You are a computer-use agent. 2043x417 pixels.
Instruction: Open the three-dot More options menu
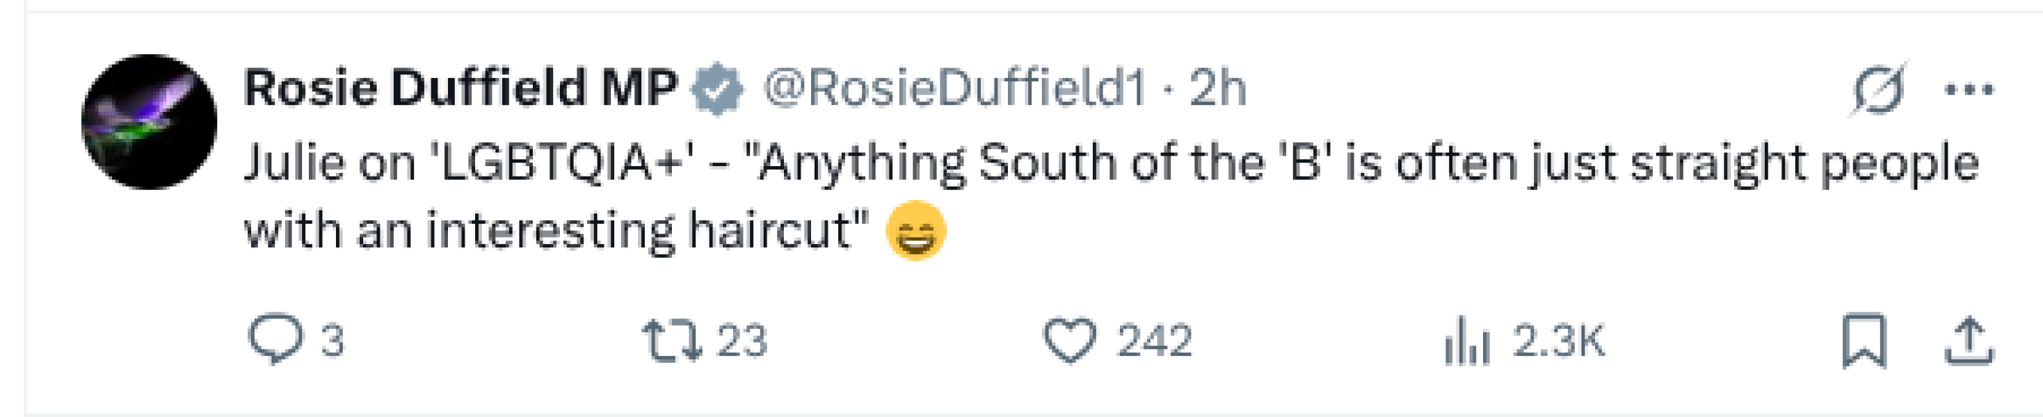(x=1969, y=90)
